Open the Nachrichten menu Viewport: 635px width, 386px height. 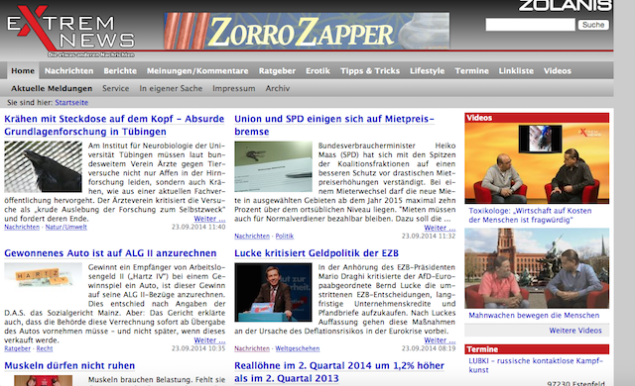pos(68,70)
